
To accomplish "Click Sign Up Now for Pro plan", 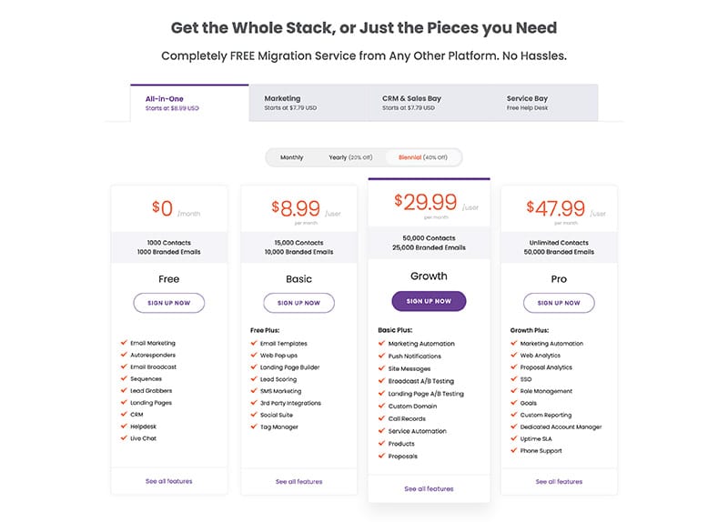I will click(x=559, y=303).
